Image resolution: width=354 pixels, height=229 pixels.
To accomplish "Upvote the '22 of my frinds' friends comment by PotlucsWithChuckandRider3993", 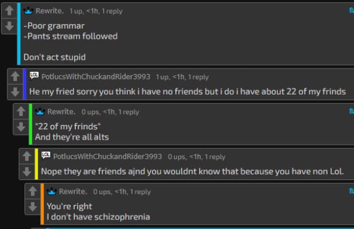I will pos(14,77).
